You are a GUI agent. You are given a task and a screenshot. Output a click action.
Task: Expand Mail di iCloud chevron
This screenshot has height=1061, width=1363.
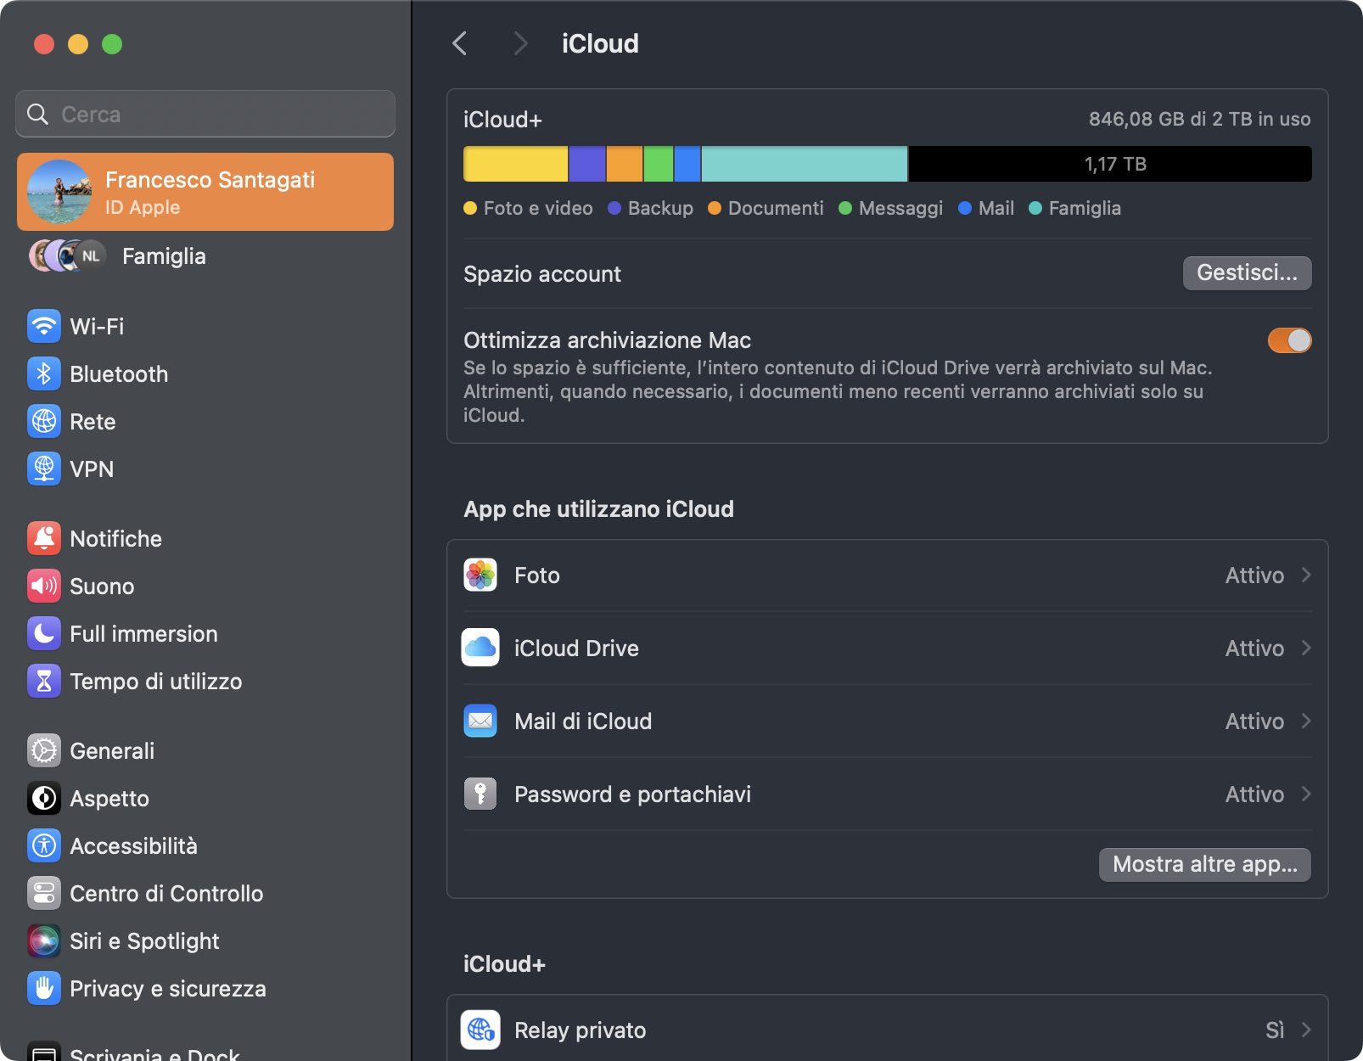(1306, 721)
